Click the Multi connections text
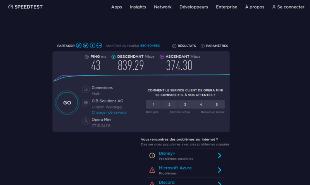Screen dimensions: 310x185 pyautogui.click(x=96, y=94)
